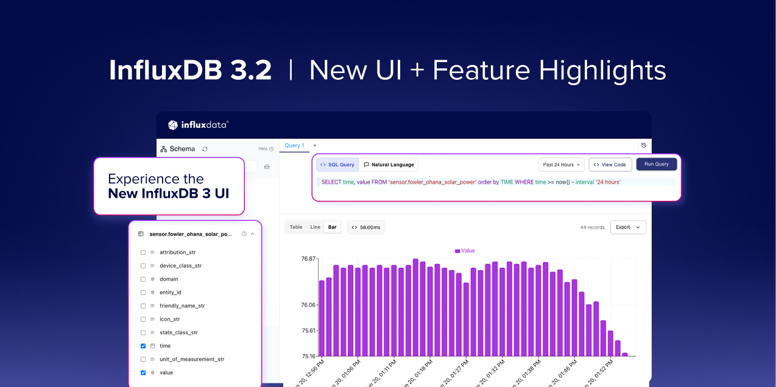Click the 75.16 y-axis label
This screenshot has width=776, height=387.
(308, 356)
